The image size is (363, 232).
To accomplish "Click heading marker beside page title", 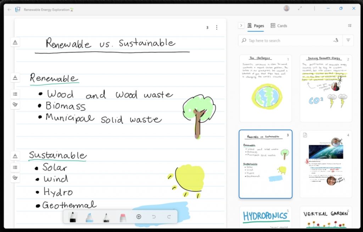I will pyautogui.click(x=15, y=43).
